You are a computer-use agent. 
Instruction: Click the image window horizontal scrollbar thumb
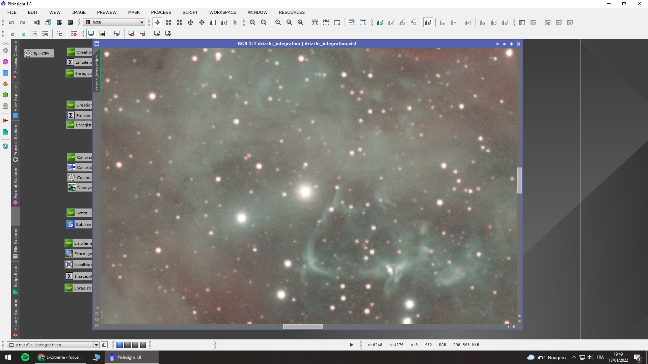tap(303, 327)
